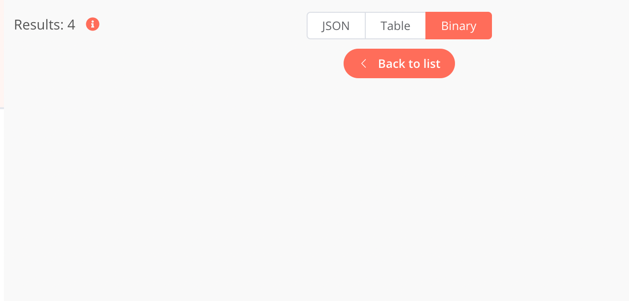Click the Results: 4 label
The image size is (629, 301).
44,25
